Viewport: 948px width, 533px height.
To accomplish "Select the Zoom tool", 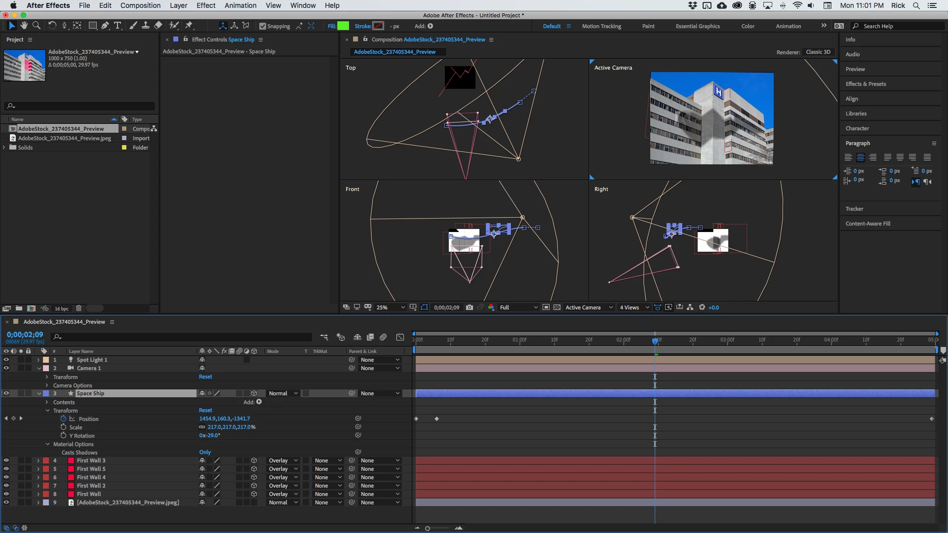I will point(36,26).
